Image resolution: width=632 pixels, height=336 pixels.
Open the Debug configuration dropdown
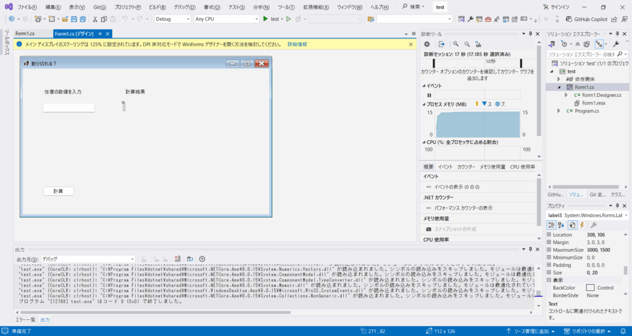(172, 19)
